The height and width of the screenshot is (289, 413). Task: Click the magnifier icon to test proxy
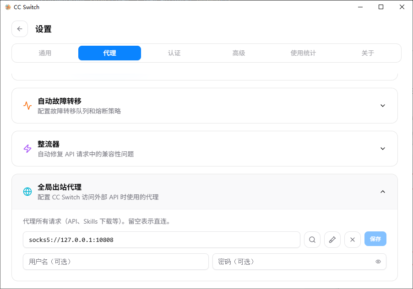312,240
